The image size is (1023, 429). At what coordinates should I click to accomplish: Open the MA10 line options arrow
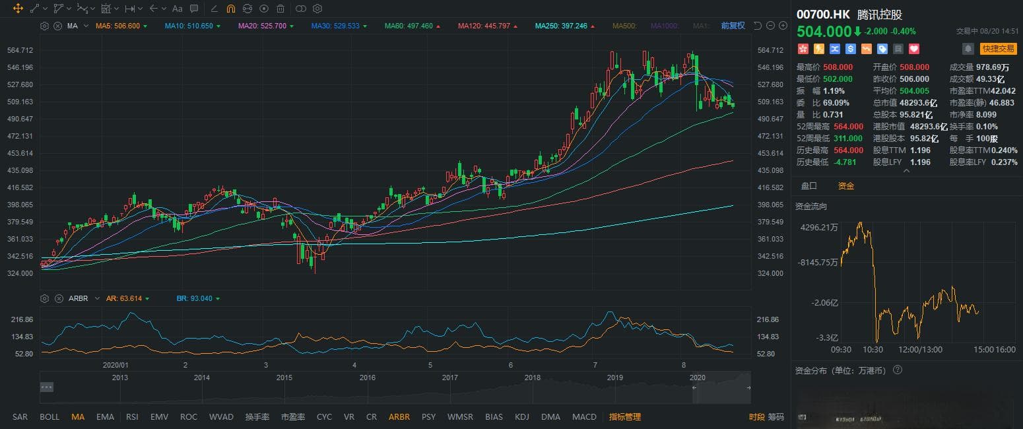click(x=218, y=26)
